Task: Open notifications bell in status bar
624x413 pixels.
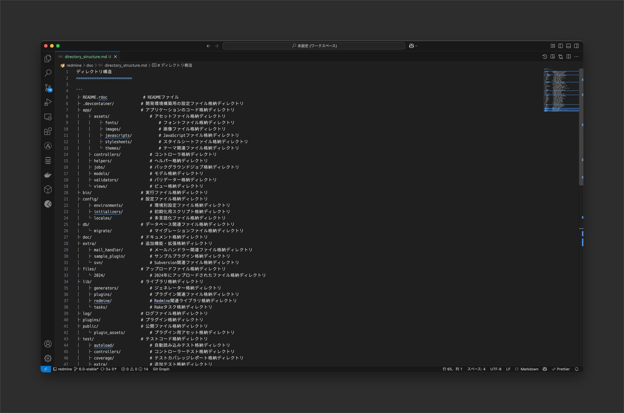Action: click(577, 369)
